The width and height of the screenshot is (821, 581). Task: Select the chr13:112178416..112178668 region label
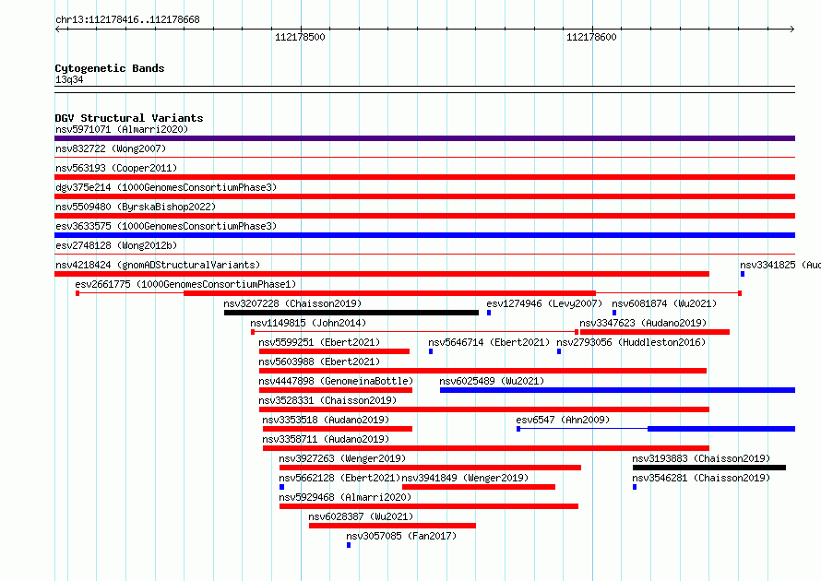click(x=127, y=20)
